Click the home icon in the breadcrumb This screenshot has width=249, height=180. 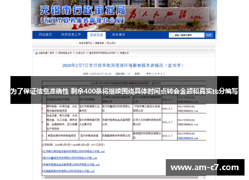(x=36, y=53)
